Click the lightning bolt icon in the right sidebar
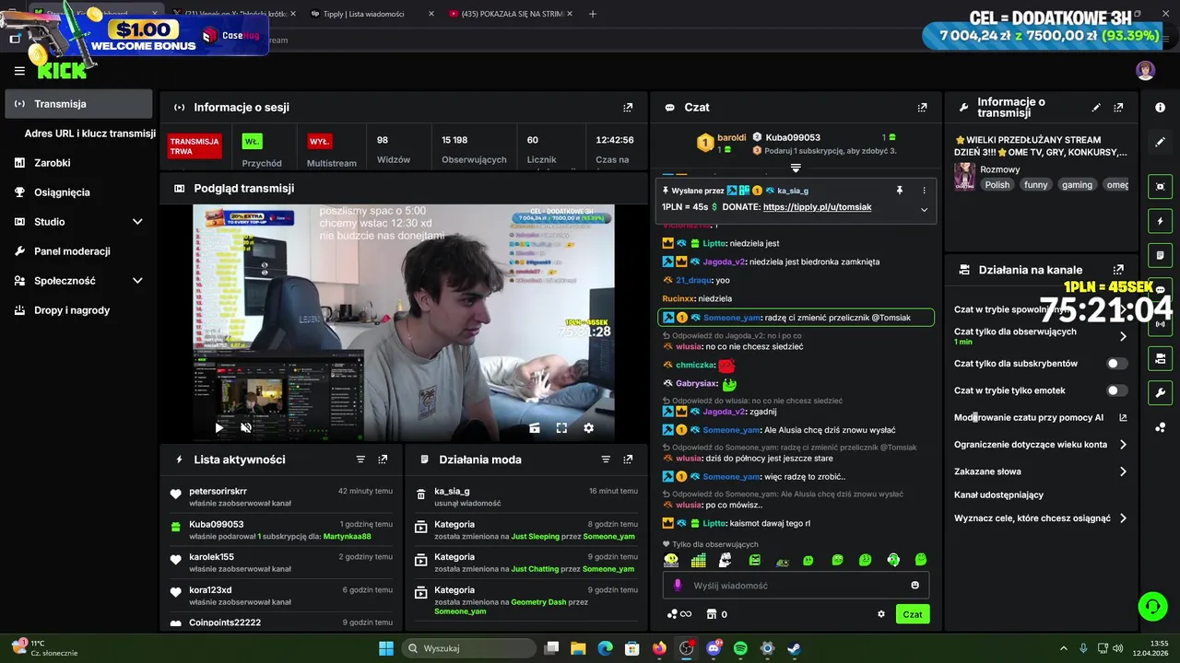1180x663 pixels. [1160, 221]
